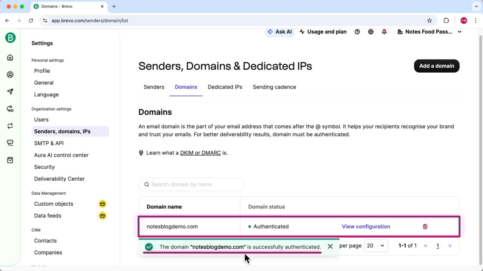
Task: Click the Add a domain button
Action: click(x=437, y=66)
